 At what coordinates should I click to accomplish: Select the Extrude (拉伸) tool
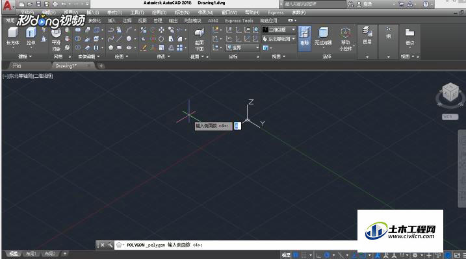point(31,36)
